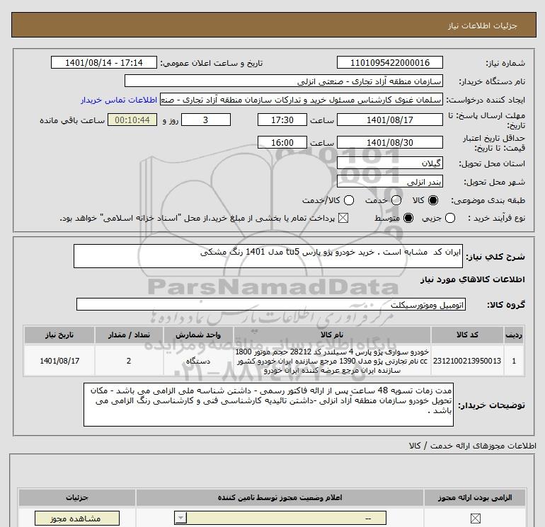Select the کالا/خدمت radio button

[x=349, y=200]
